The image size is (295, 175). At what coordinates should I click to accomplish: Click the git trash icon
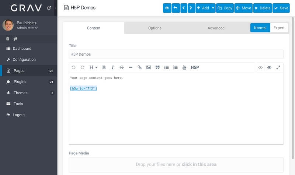(x=8, y=39)
